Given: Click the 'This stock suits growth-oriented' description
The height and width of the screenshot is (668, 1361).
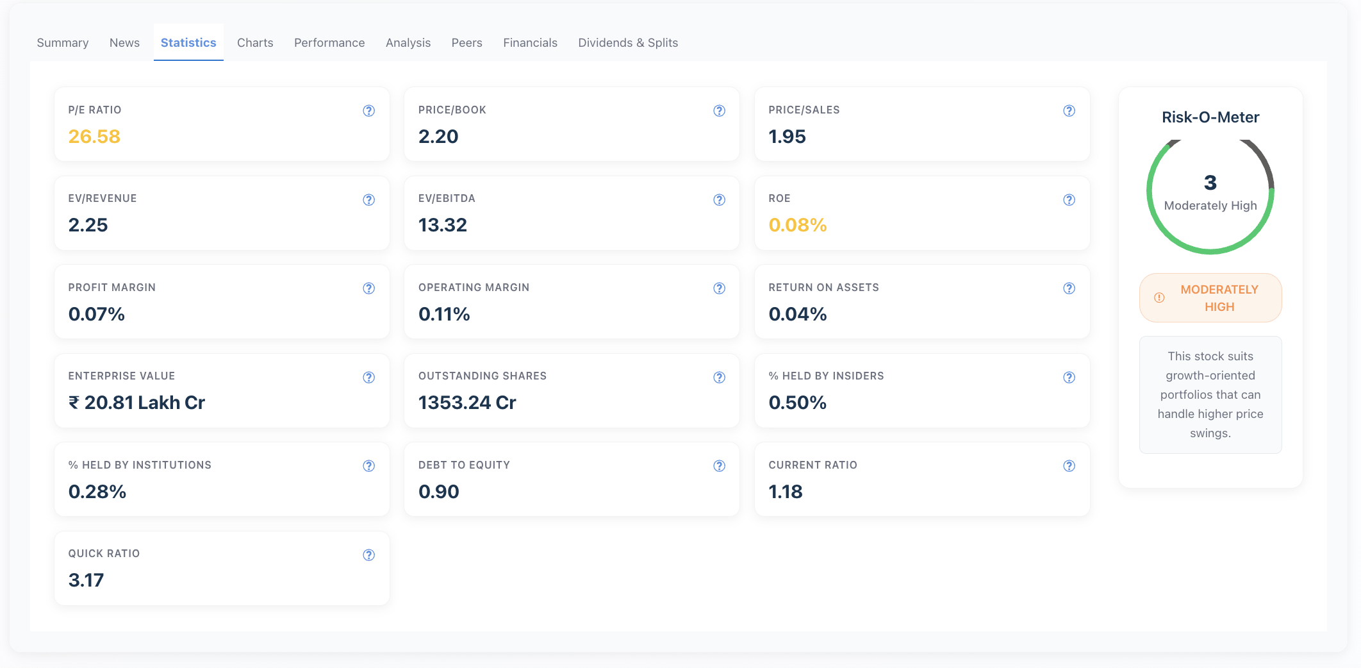Looking at the screenshot, I should tap(1210, 395).
